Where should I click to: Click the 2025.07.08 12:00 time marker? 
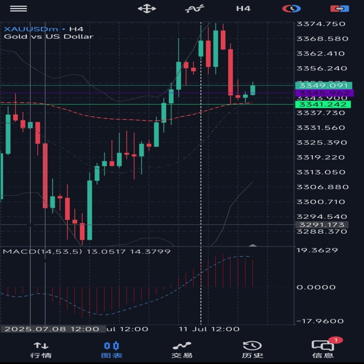tap(53, 329)
